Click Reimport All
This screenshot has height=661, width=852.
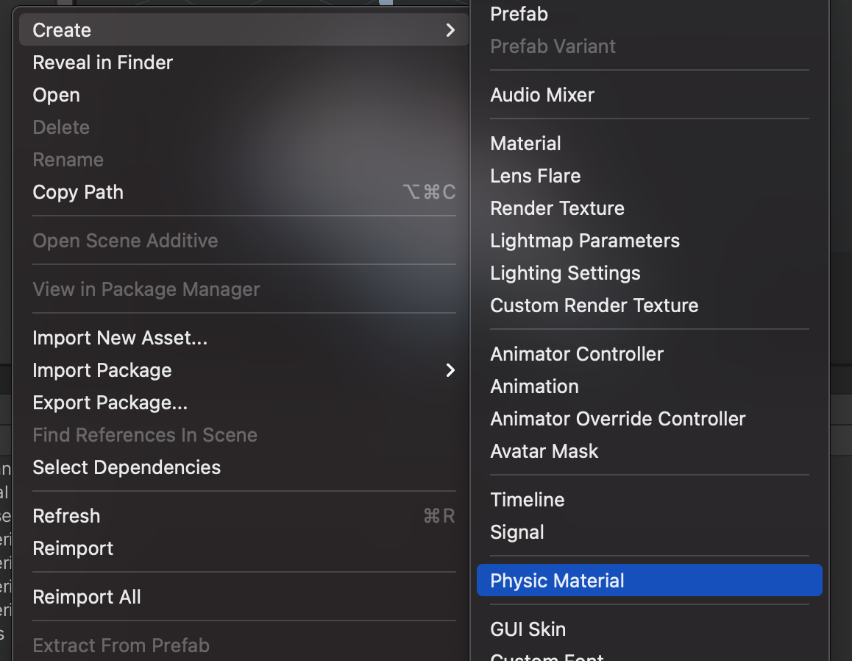[x=87, y=597]
